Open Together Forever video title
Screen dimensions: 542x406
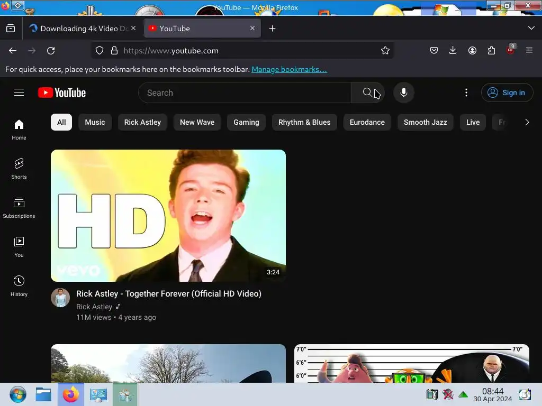click(x=169, y=294)
